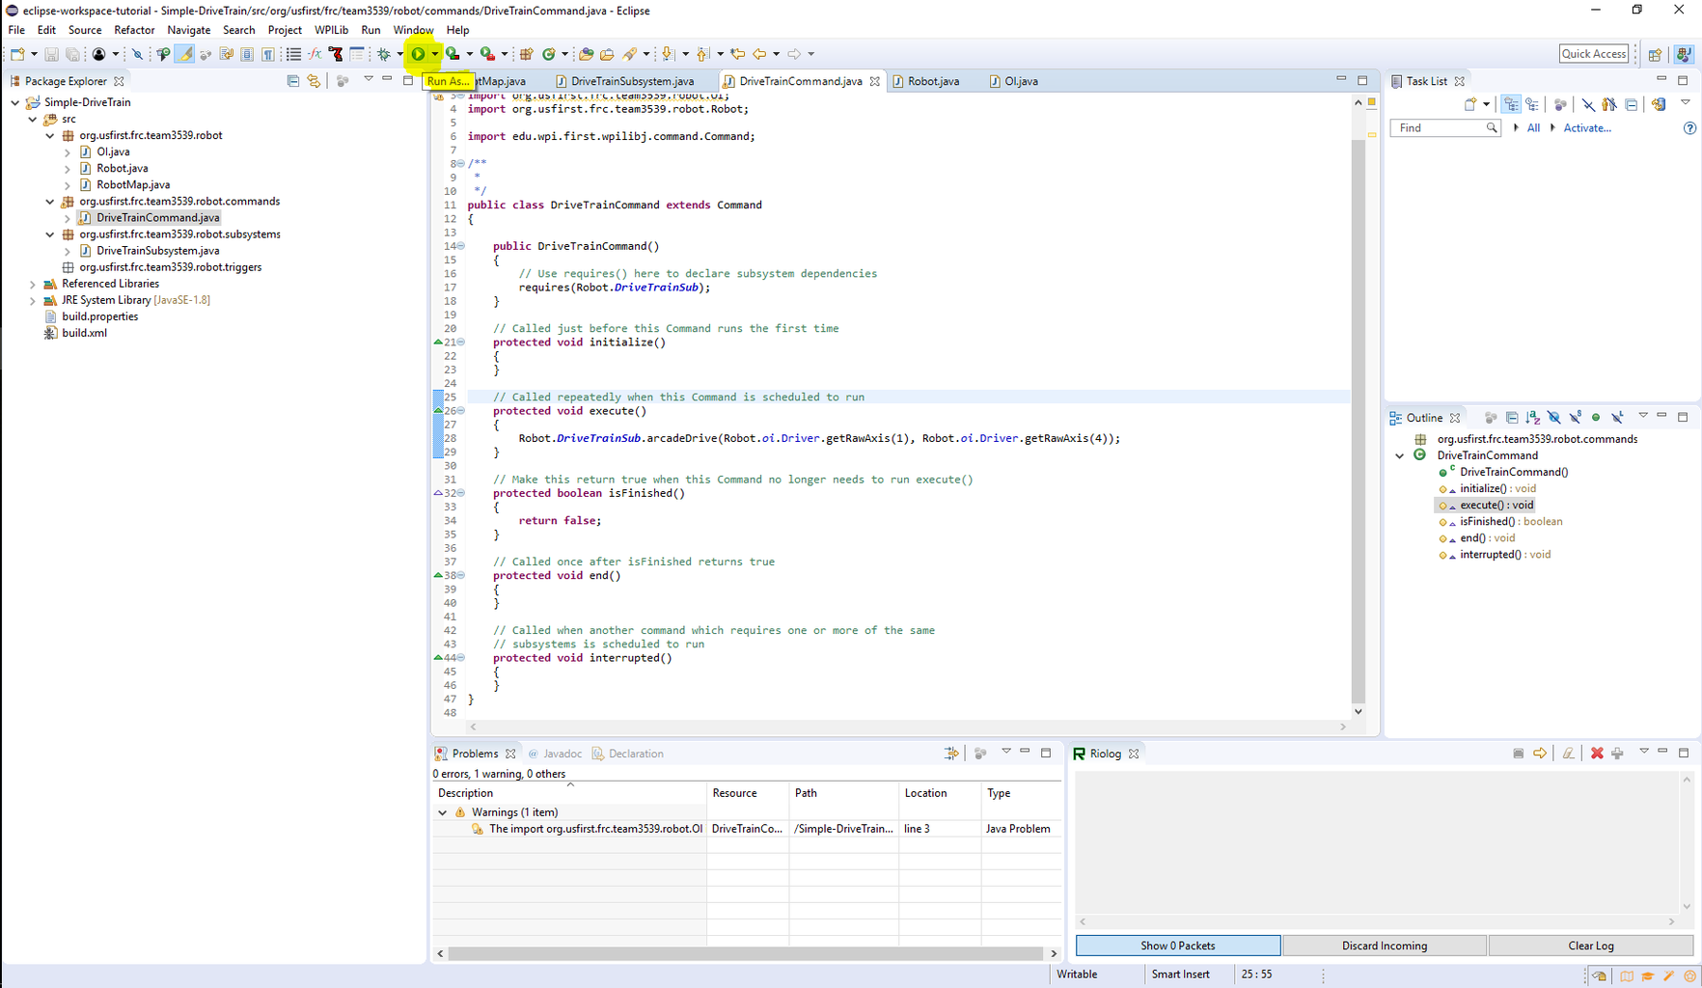Open the WPILib menu
This screenshot has width=1702, height=988.
(x=331, y=30)
